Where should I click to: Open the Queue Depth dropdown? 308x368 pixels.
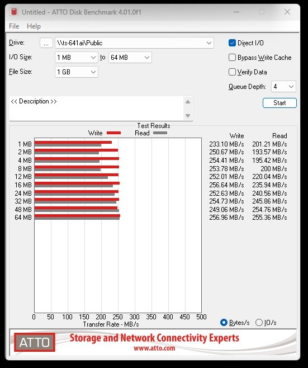[283, 87]
